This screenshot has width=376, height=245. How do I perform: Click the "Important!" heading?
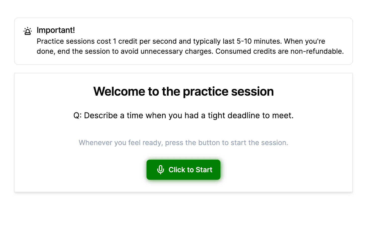56,30
